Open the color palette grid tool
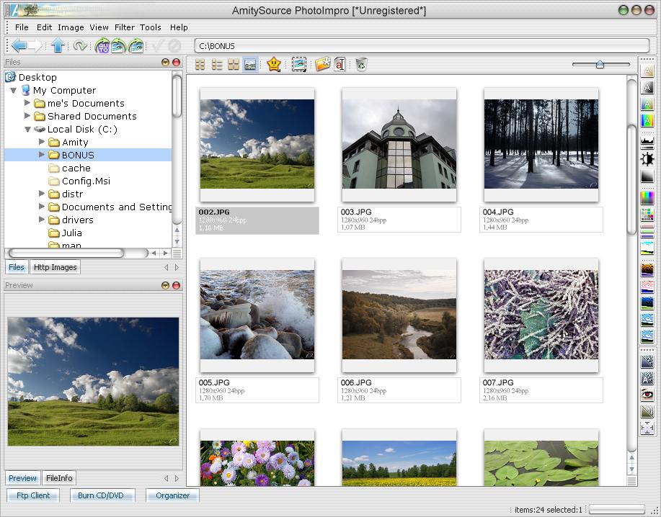The width and height of the screenshot is (661, 517). [x=647, y=214]
